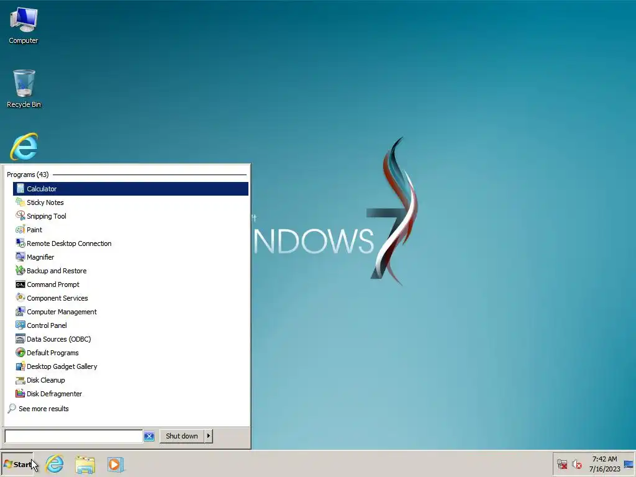Expand the Shut down options arrow
The height and width of the screenshot is (477, 636).
[x=208, y=436]
